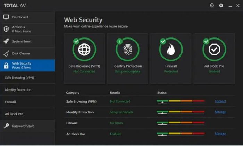Click 'Identity Protection' table row name

(80, 112)
